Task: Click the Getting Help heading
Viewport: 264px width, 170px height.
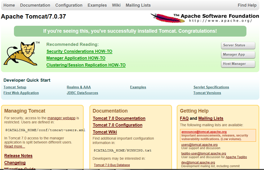Action: click(x=194, y=111)
